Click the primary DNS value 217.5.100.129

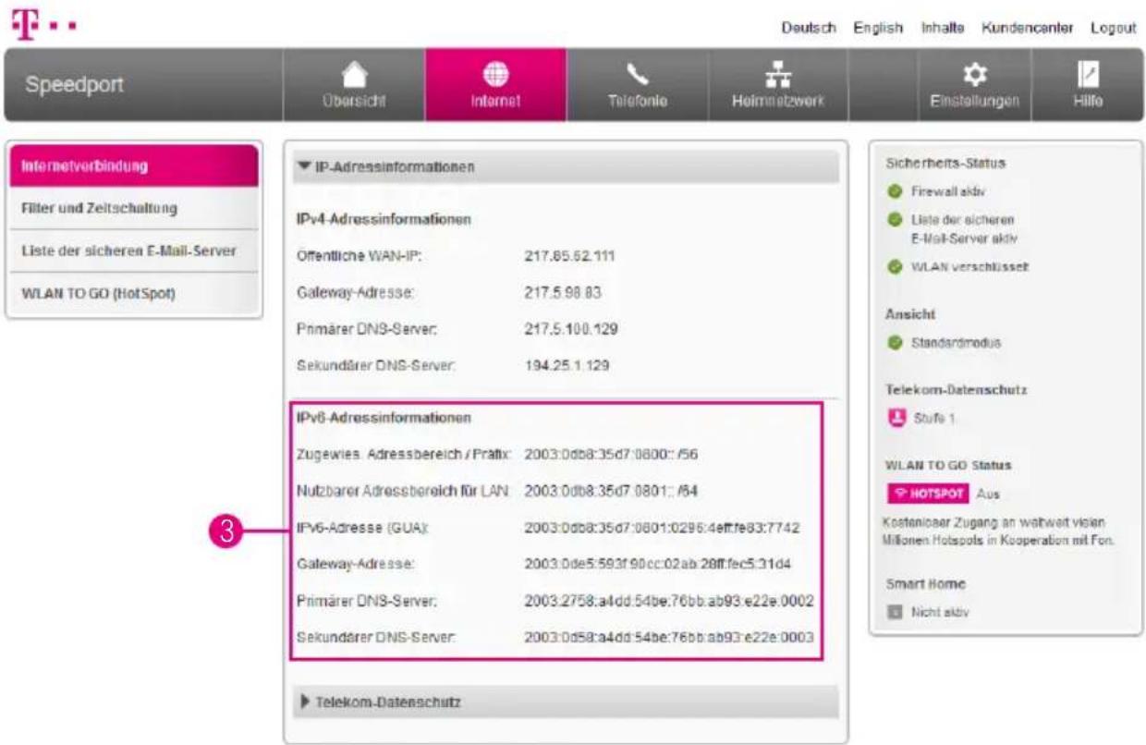pyautogui.click(x=570, y=328)
